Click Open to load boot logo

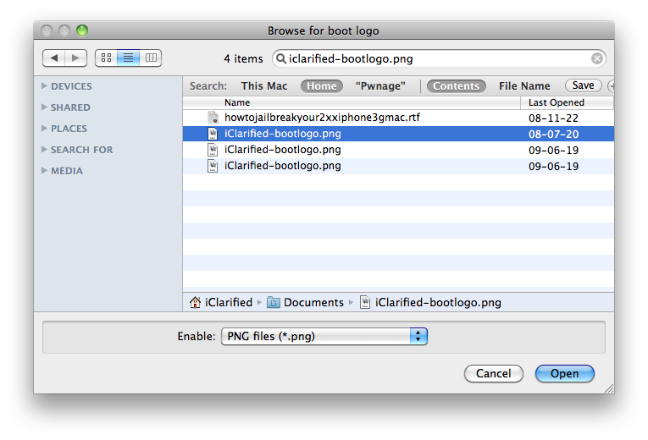(564, 373)
